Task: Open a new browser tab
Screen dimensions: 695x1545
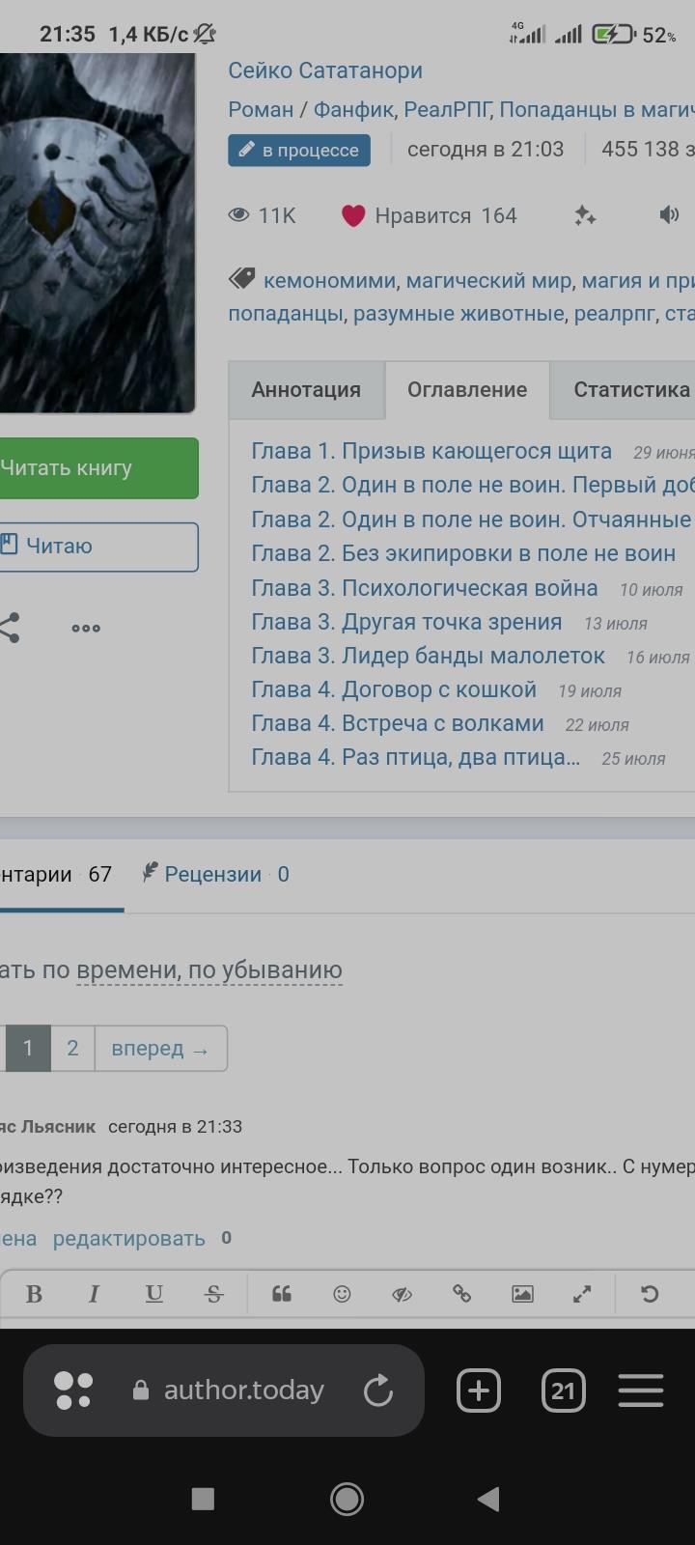Action: coord(479,1390)
